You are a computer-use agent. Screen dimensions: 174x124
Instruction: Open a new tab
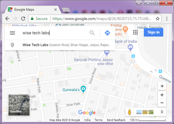66,10
